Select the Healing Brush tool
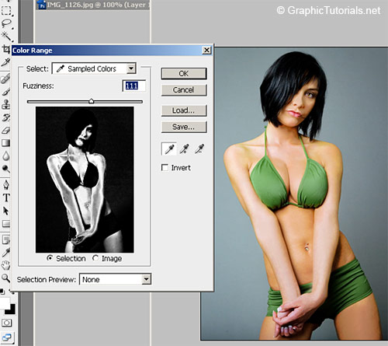The image size is (388, 346). tap(5, 79)
